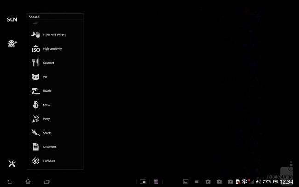
Task: Open camera settings wrench icon
Action: click(x=12, y=164)
